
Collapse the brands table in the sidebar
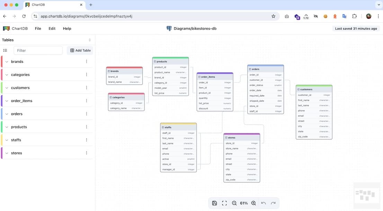(x=6, y=61)
